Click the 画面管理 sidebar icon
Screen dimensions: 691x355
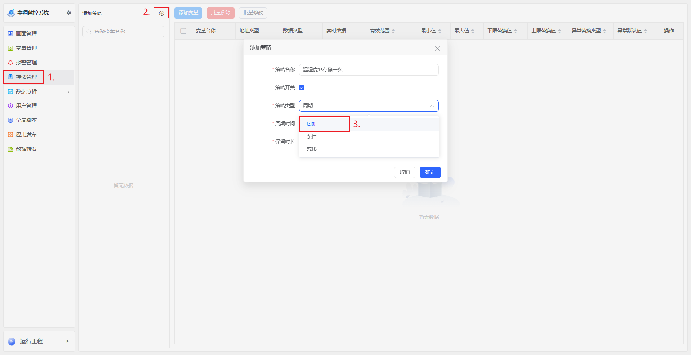(10, 34)
